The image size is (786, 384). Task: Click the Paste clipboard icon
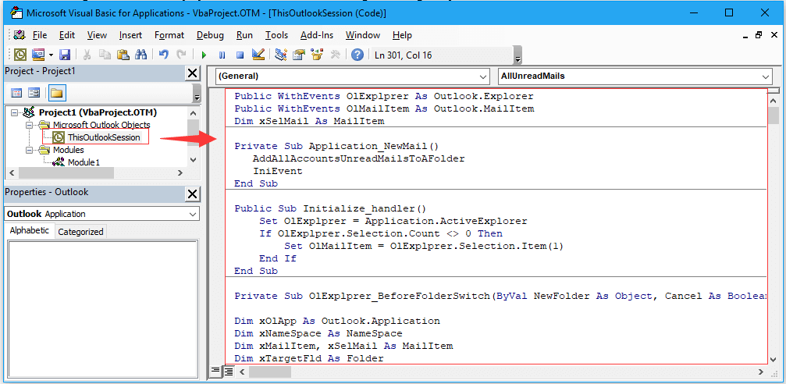tap(123, 55)
